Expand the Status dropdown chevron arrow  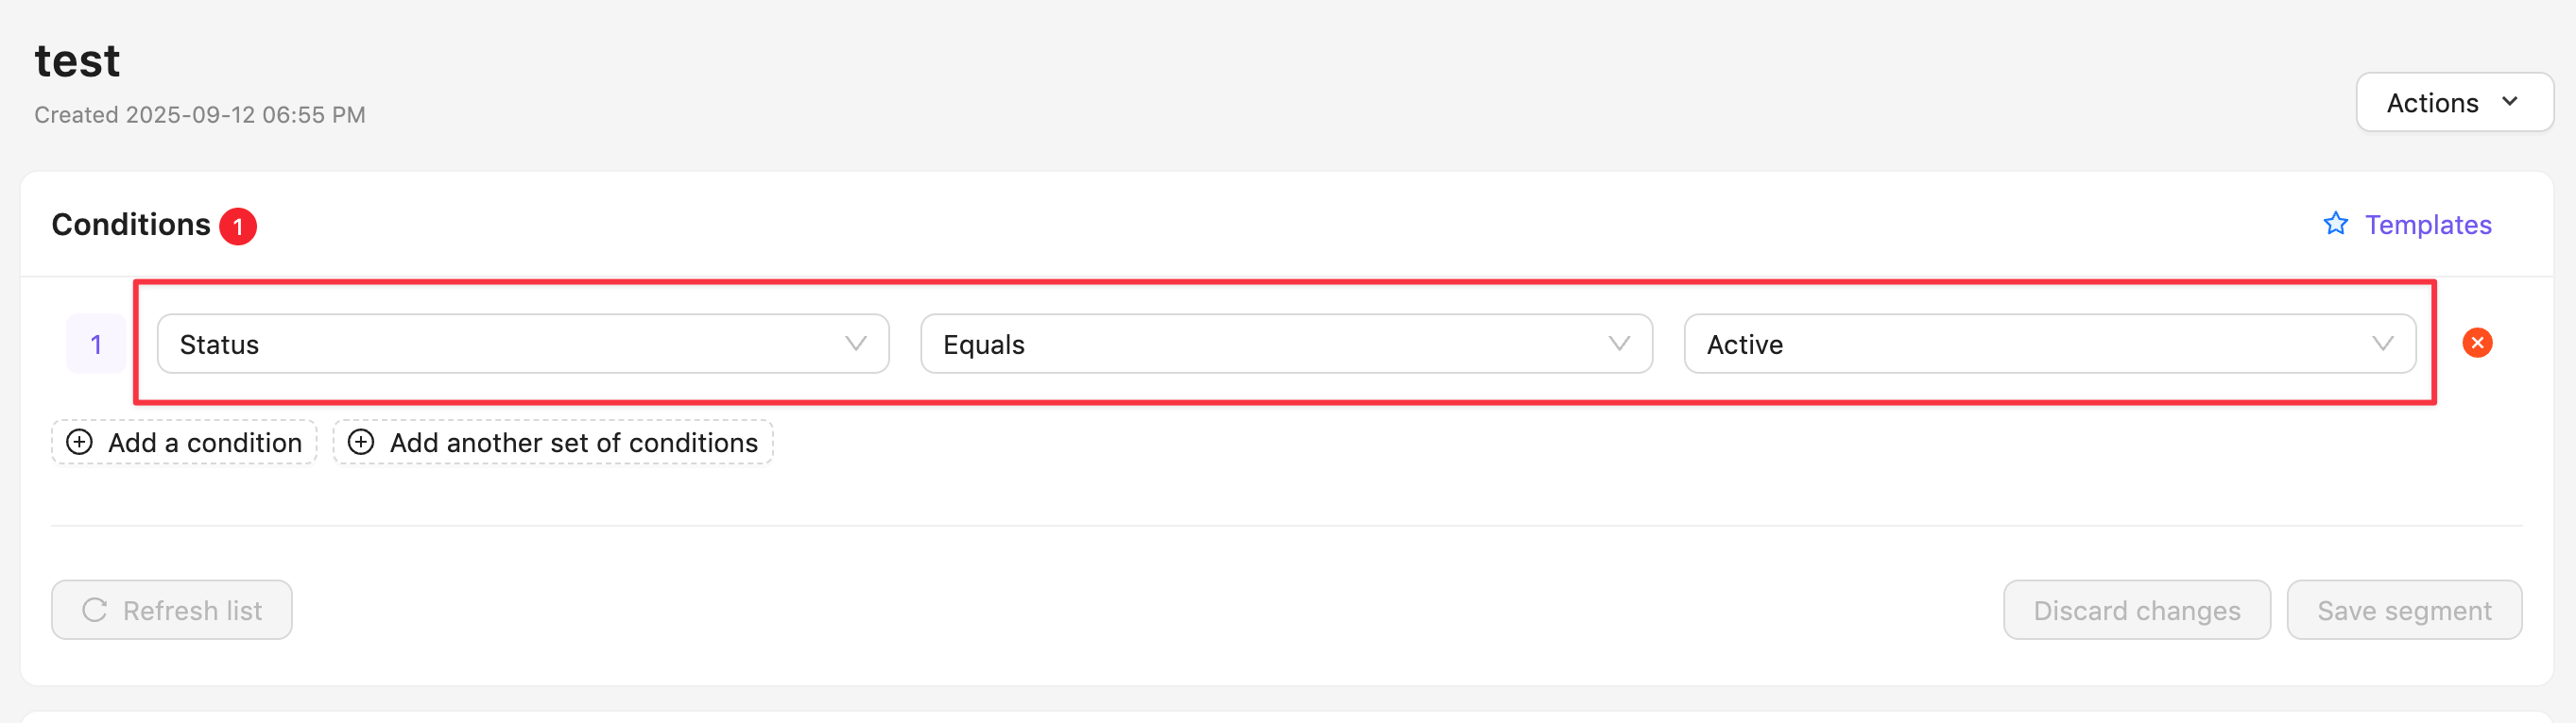856,344
